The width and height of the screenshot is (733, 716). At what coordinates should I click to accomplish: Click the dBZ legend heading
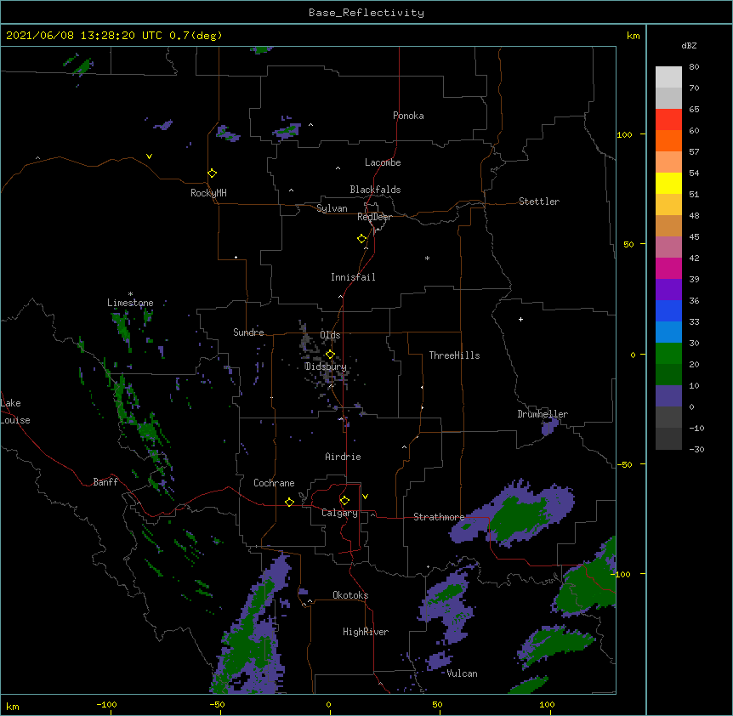click(689, 45)
